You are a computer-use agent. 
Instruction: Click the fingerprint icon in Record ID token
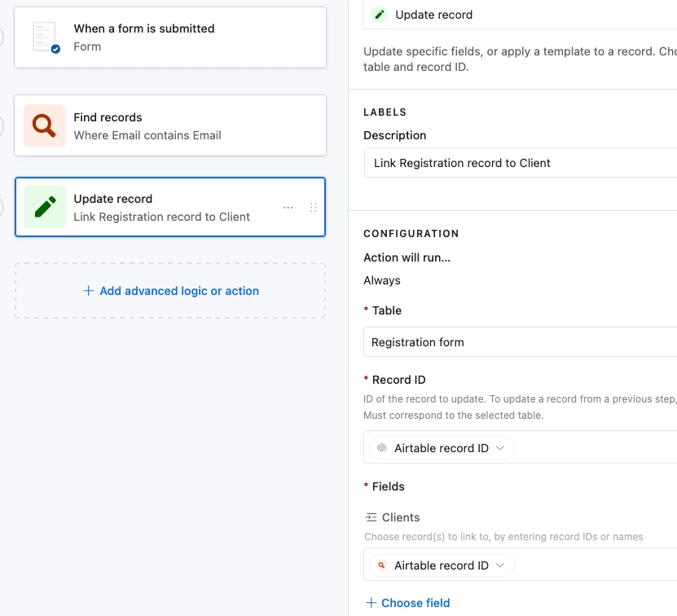coord(381,448)
